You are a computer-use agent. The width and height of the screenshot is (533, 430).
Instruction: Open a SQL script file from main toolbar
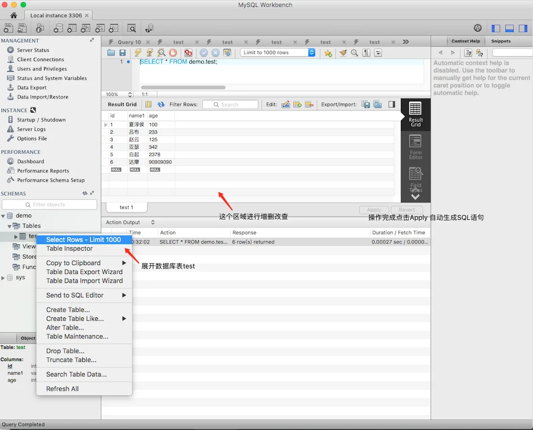(22, 28)
